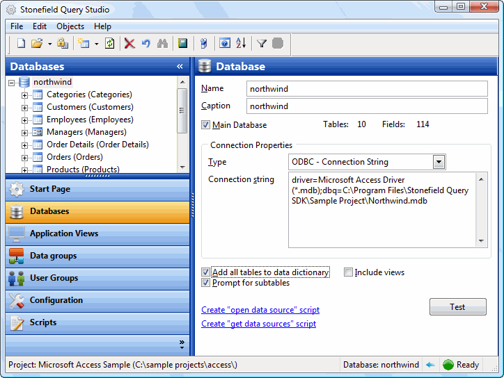Click the refresh data dictionary icon
Viewport: 504px width, 378px height.
[109, 44]
